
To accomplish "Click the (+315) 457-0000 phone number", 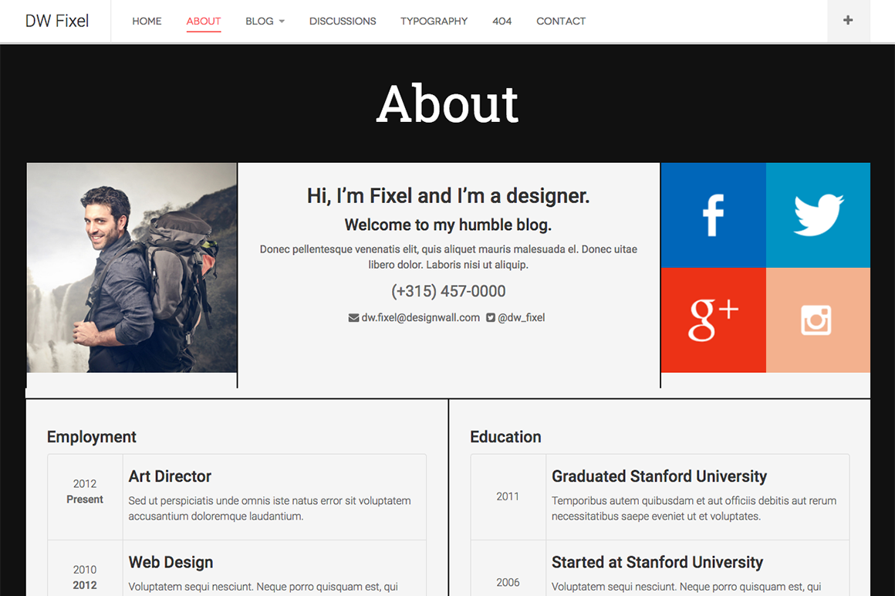I will [448, 291].
